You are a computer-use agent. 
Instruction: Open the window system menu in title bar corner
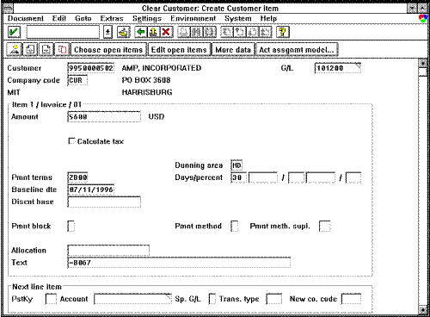coord(9,8)
